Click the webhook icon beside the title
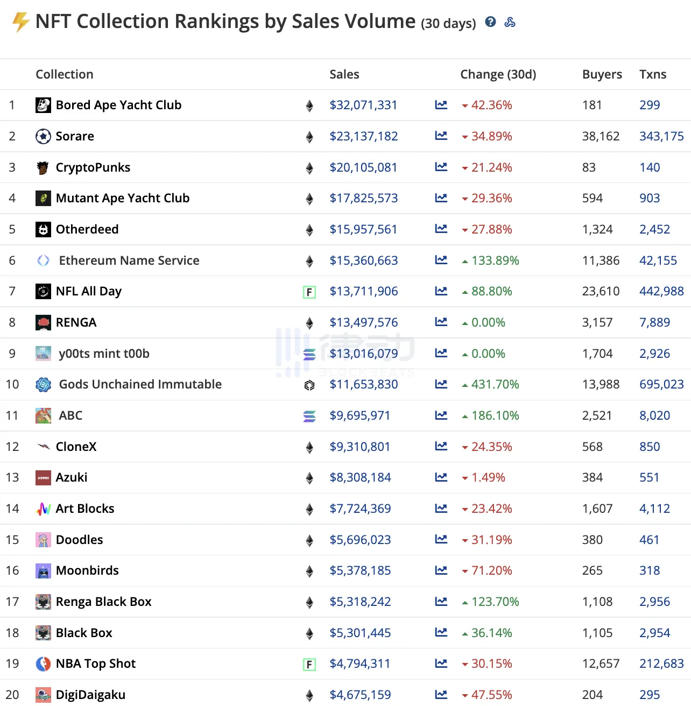 pos(510,22)
